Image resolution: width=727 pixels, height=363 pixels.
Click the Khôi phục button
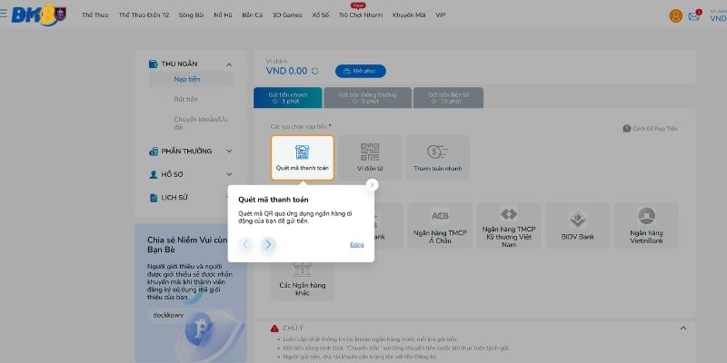point(360,72)
